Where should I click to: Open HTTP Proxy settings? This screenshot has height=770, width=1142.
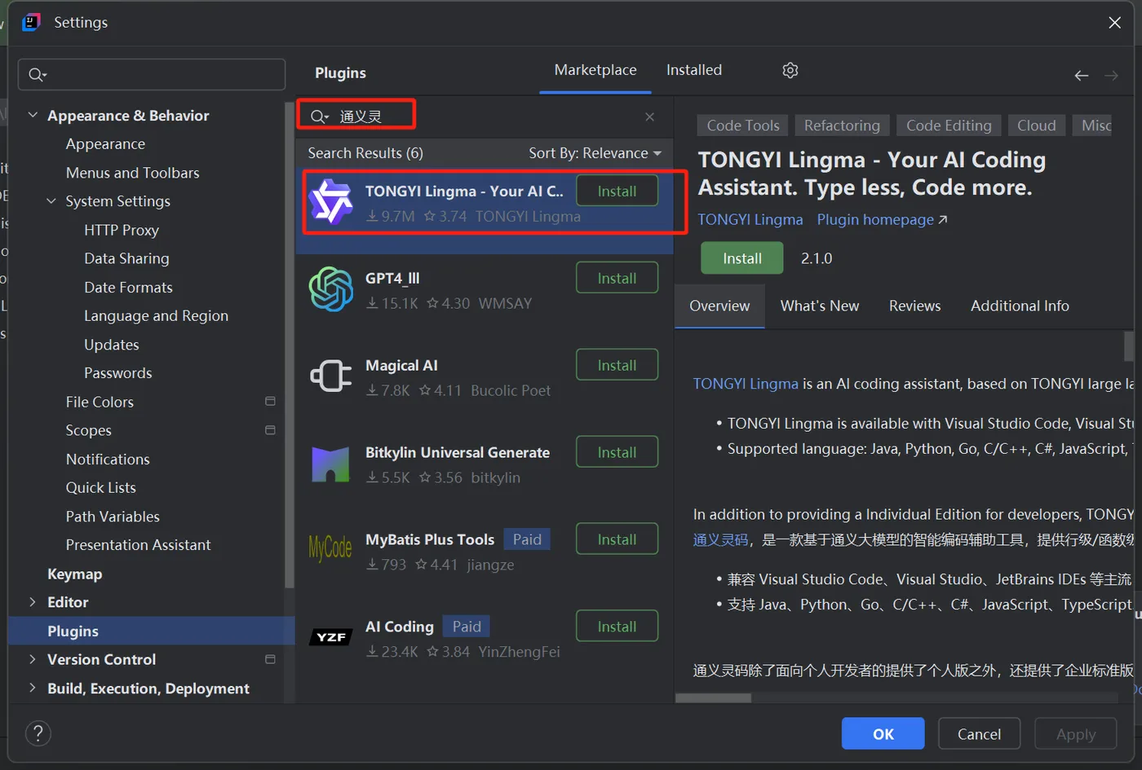pos(122,230)
